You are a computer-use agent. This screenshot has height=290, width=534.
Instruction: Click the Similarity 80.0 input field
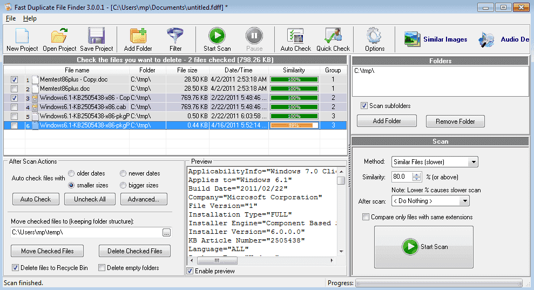[x=402, y=177]
